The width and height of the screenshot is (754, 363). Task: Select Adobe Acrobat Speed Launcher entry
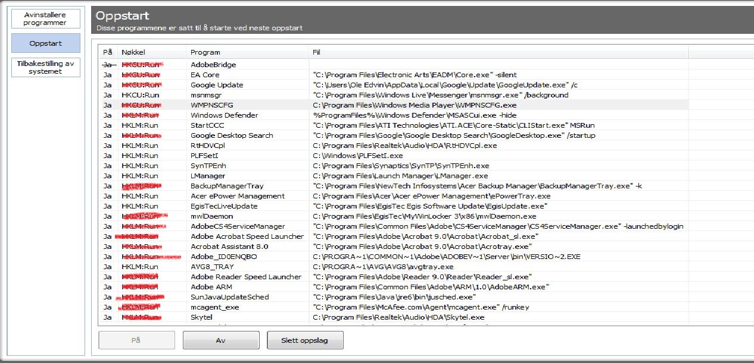pos(247,236)
